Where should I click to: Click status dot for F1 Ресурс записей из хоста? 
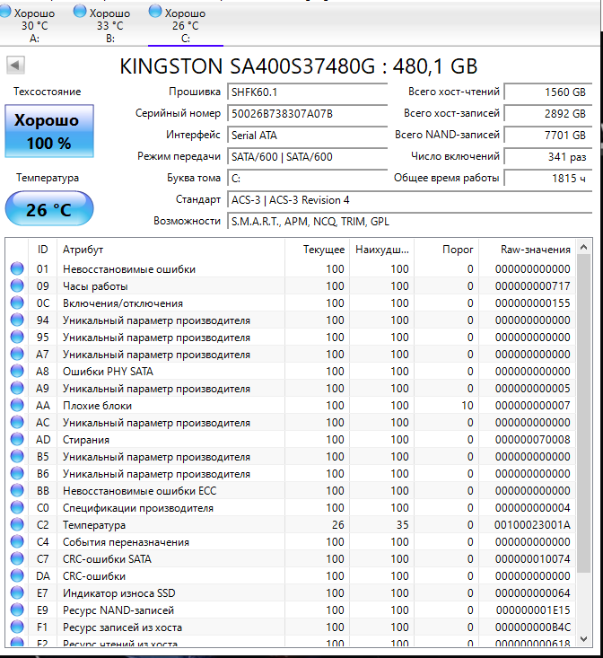pos(17,627)
